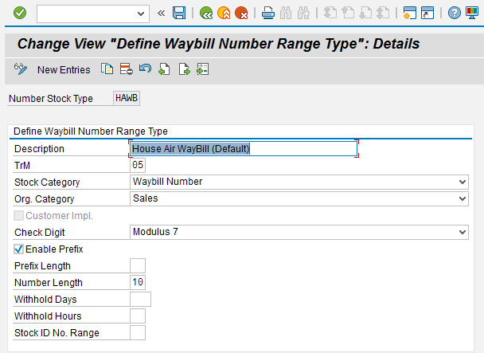484x353 pixels.
Task: Click the yellow Exit icon
Action: pyautogui.click(x=224, y=13)
